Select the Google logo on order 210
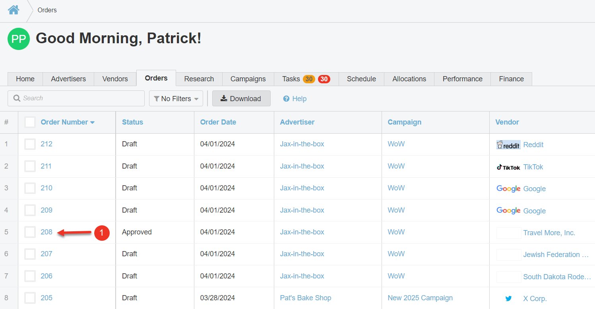The height and width of the screenshot is (309, 595). (x=508, y=188)
